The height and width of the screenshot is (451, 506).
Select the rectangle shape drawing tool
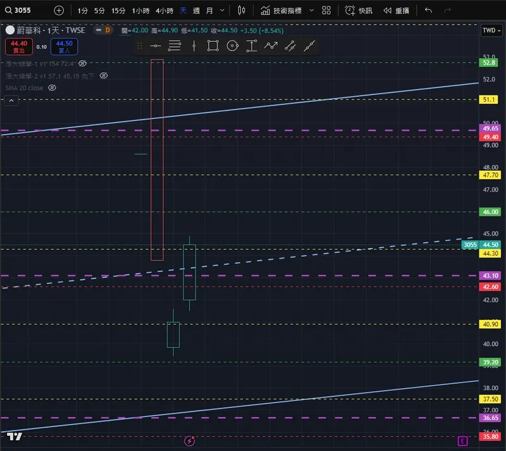click(x=213, y=45)
